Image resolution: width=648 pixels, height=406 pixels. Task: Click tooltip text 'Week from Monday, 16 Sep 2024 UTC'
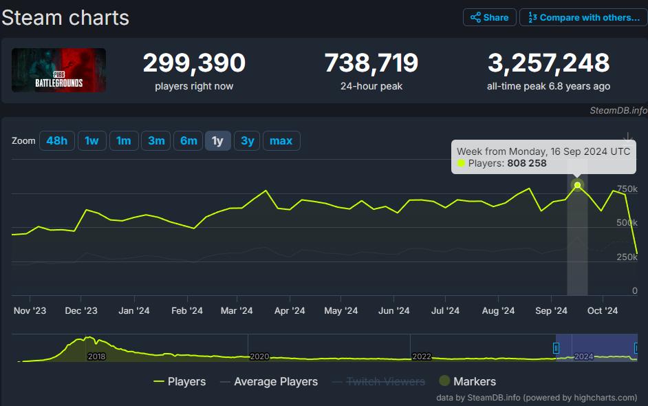[x=543, y=151]
